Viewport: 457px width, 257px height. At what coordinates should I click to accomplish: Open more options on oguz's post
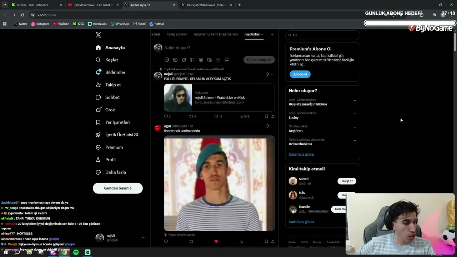coord(273,126)
